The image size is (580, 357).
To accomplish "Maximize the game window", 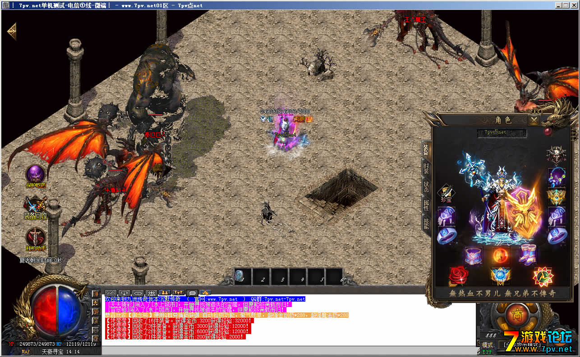I will tap(566, 5).
